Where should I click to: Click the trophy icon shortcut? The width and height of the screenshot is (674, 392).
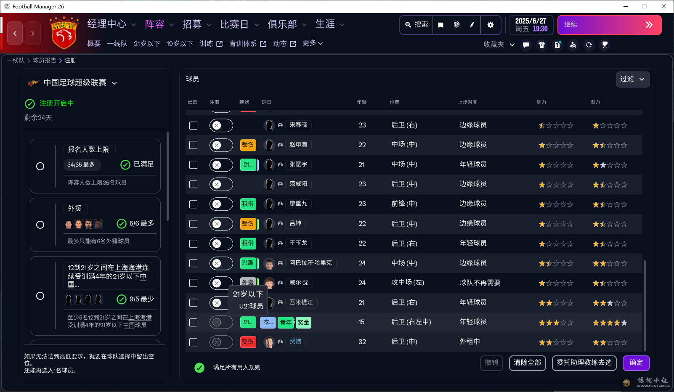click(605, 45)
